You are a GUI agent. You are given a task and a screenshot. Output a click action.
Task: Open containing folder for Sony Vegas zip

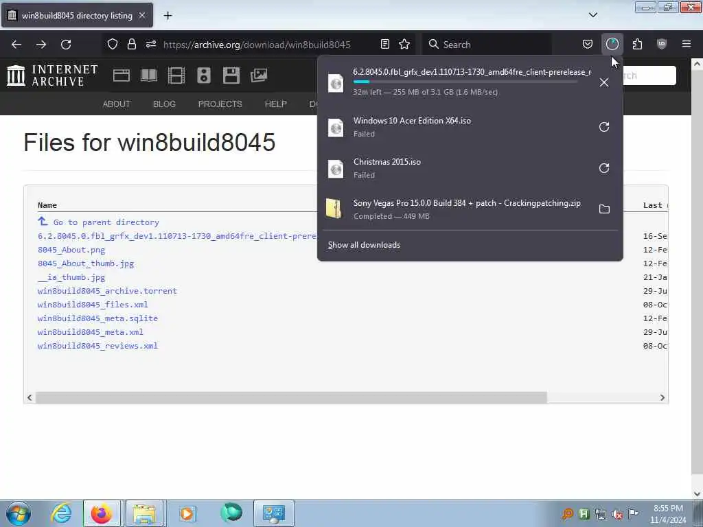pyautogui.click(x=604, y=209)
